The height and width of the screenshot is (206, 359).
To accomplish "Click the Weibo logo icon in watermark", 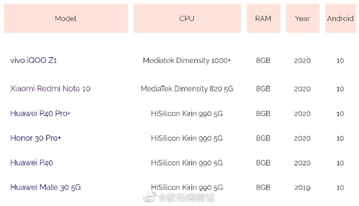I will point(150,197).
